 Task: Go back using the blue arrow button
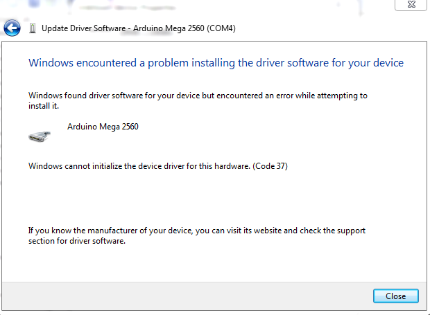[12, 28]
